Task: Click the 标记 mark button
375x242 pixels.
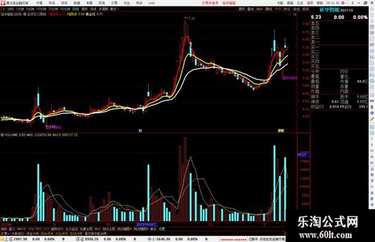Action: coord(287,9)
